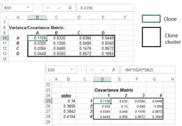182x126 pixels.
Task: Click the Name Box showing D25
Action: click(x=61, y=70)
